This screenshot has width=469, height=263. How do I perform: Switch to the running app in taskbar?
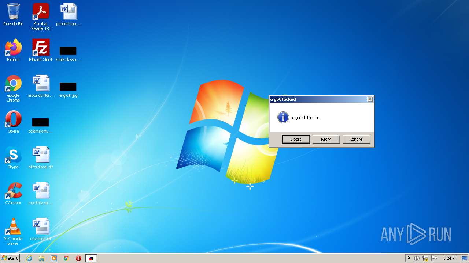coord(91,258)
